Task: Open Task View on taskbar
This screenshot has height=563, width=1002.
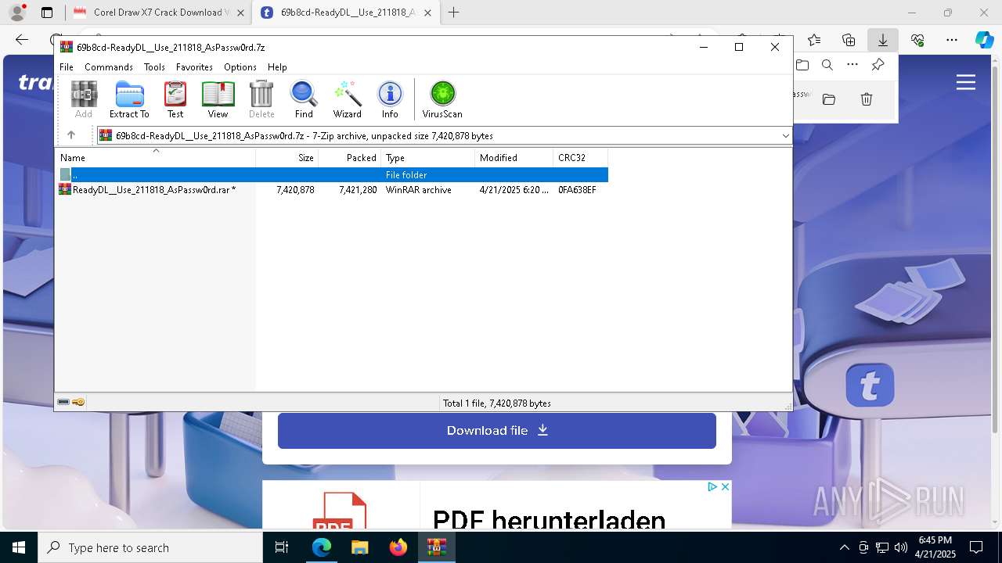Action: (282, 547)
